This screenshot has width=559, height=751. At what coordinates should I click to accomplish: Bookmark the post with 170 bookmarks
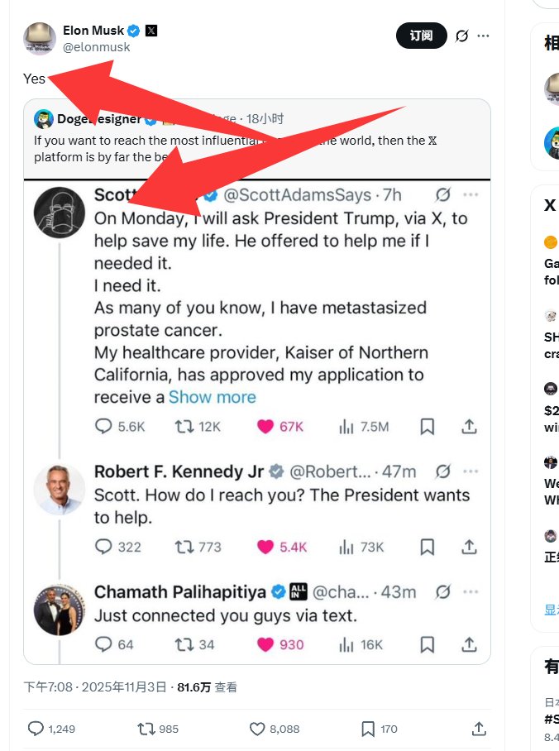tap(368, 729)
